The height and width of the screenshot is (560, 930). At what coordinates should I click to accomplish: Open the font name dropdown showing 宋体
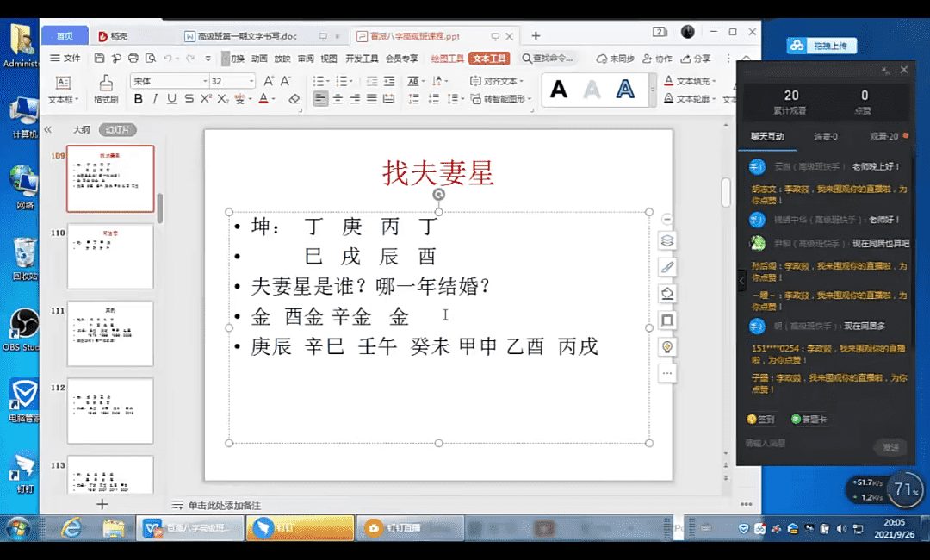tap(169, 81)
